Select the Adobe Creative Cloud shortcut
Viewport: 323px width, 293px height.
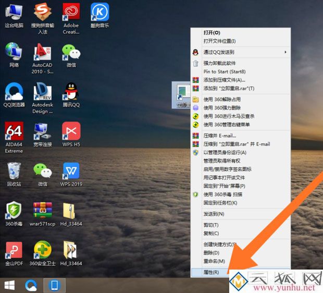click(x=71, y=19)
